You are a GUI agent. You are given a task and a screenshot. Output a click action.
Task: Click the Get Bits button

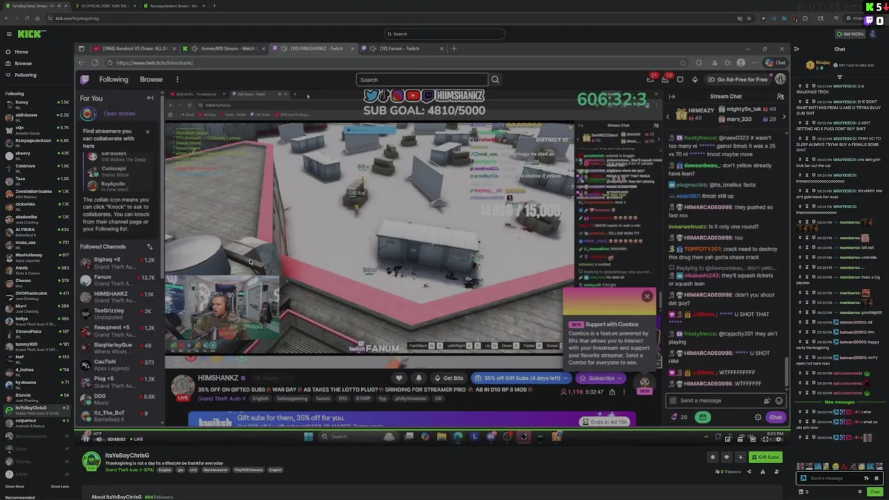click(x=449, y=378)
